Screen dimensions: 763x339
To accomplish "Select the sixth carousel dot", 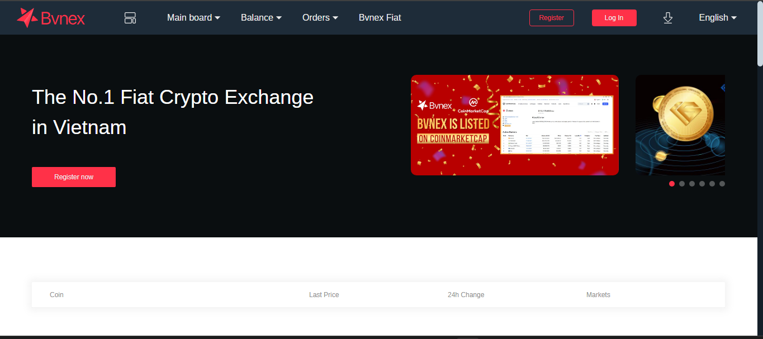I will click(722, 184).
